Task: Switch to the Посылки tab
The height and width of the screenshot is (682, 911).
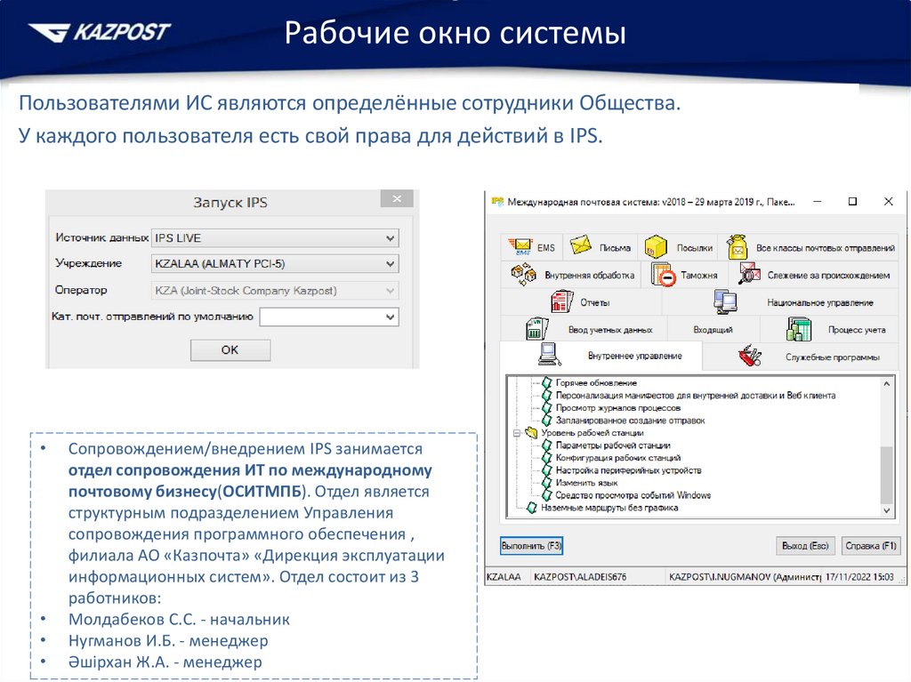Action: click(x=678, y=247)
